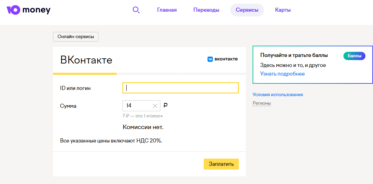Follow the Узнать подробнее link
Screen dimensions: 373x184
coord(282,74)
